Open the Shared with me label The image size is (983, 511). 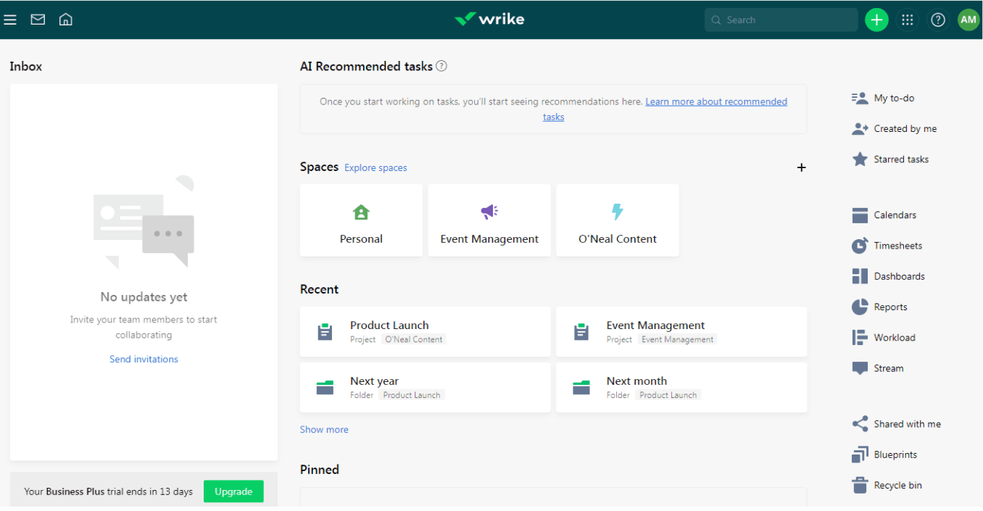point(908,424)
